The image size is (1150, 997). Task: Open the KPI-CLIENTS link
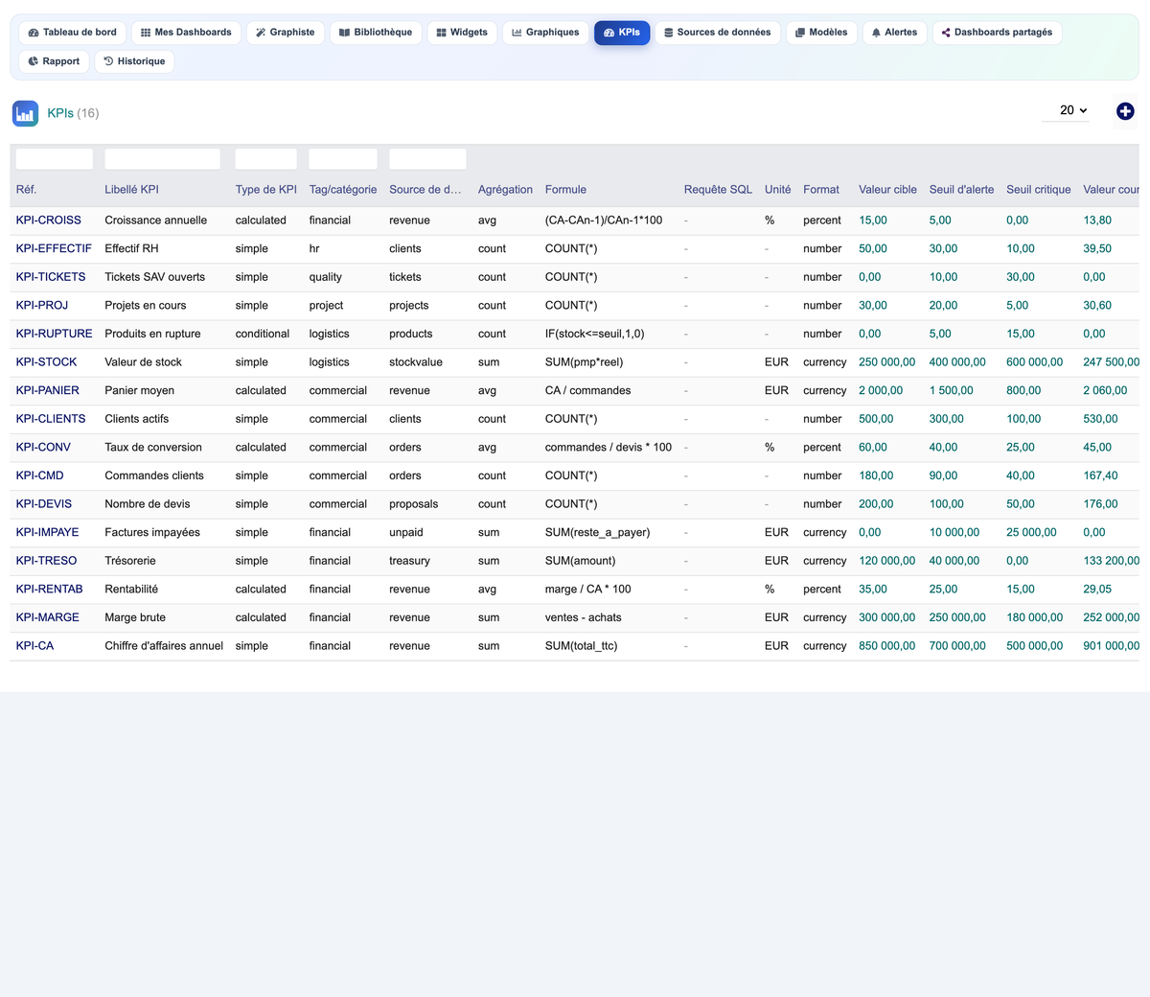pos(51,419)
